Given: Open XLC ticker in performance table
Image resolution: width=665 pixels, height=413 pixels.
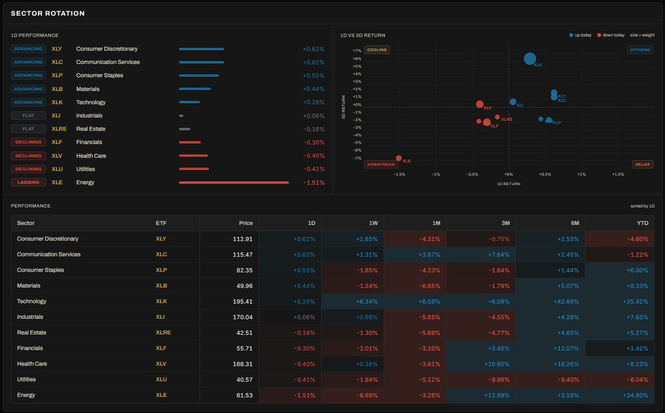Looking at the screenshot, I should point(161,254).
